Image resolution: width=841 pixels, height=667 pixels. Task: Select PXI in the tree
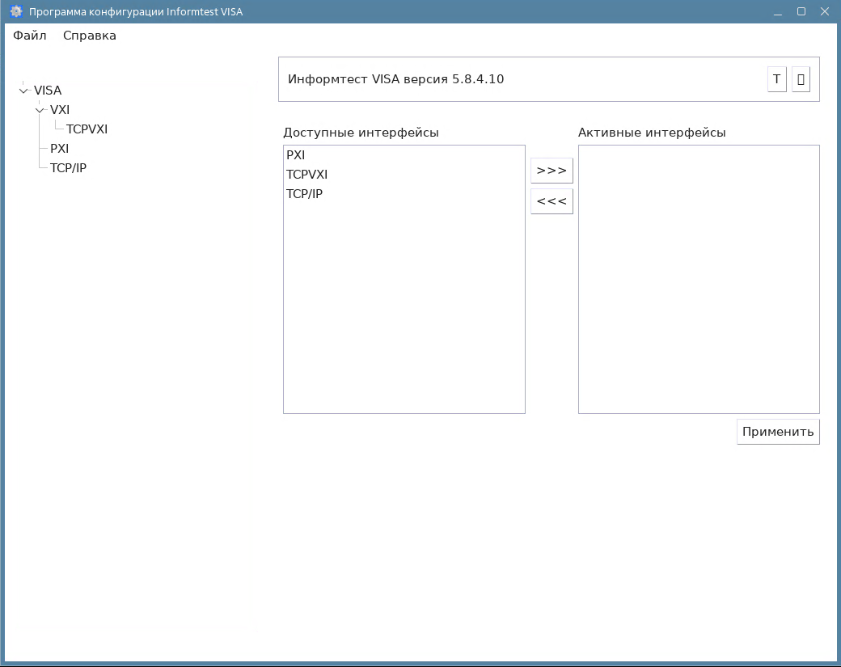[x=60, y=149]
